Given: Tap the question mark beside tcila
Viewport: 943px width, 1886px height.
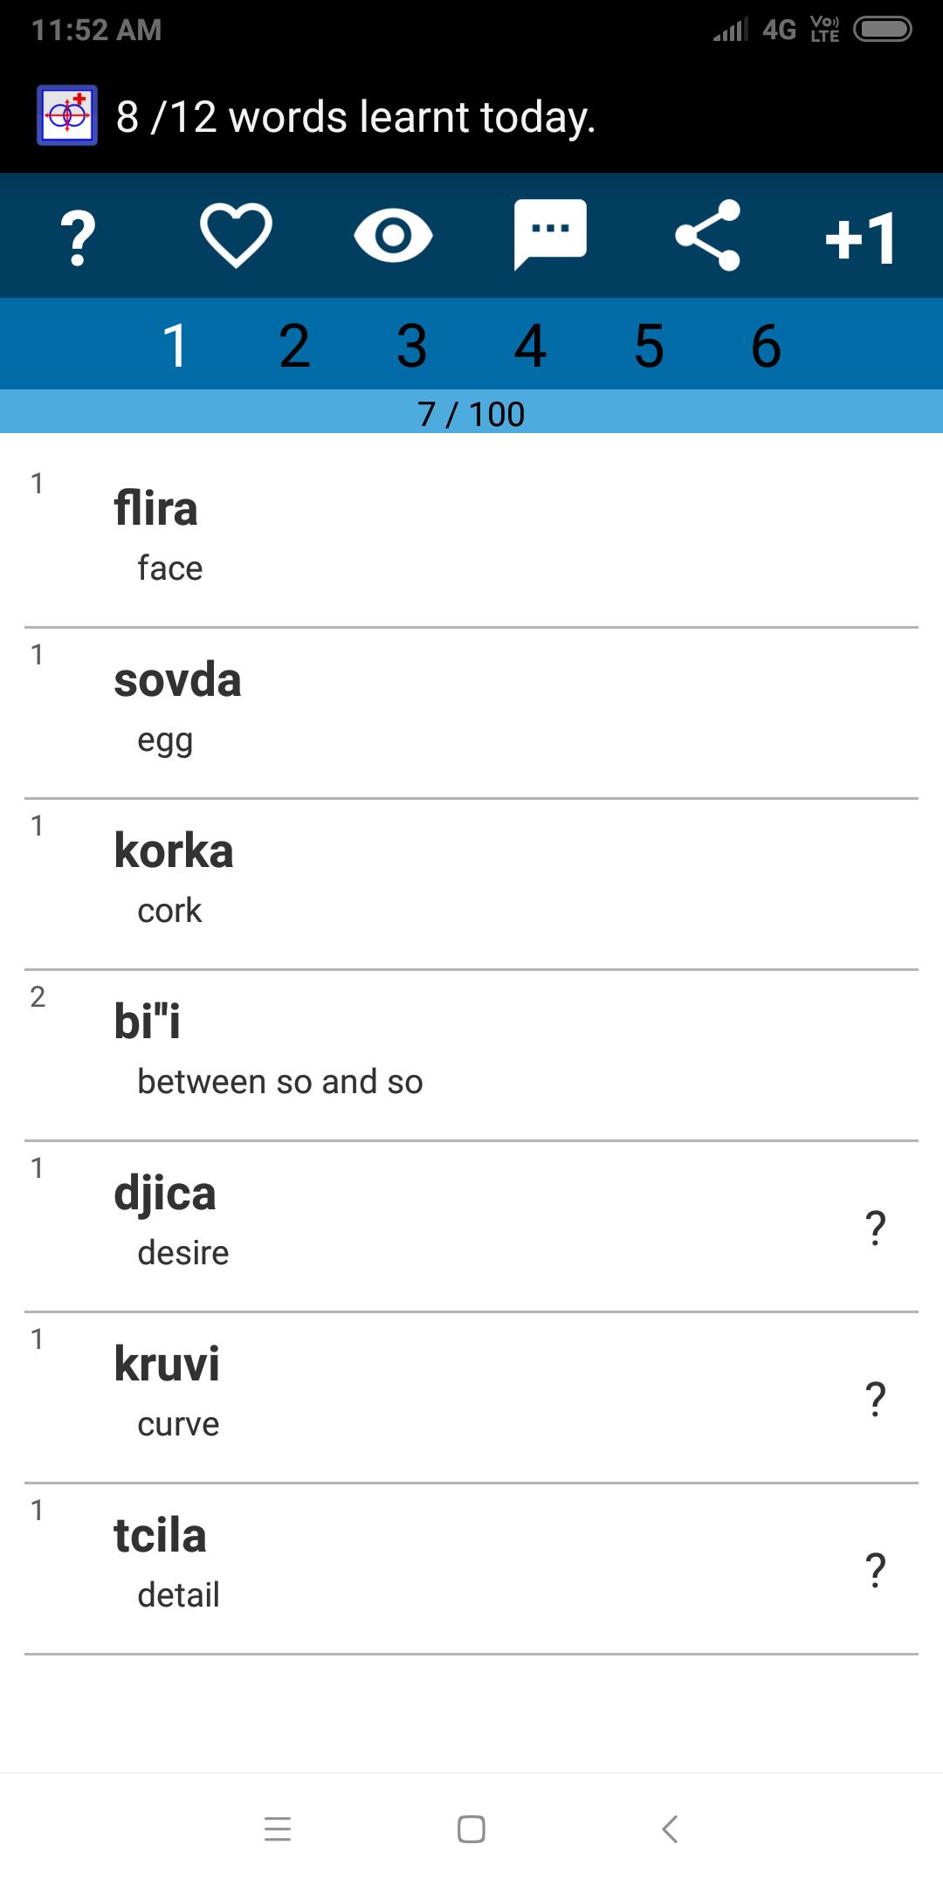Looking at the screenshot, I should click(875, 1569).
